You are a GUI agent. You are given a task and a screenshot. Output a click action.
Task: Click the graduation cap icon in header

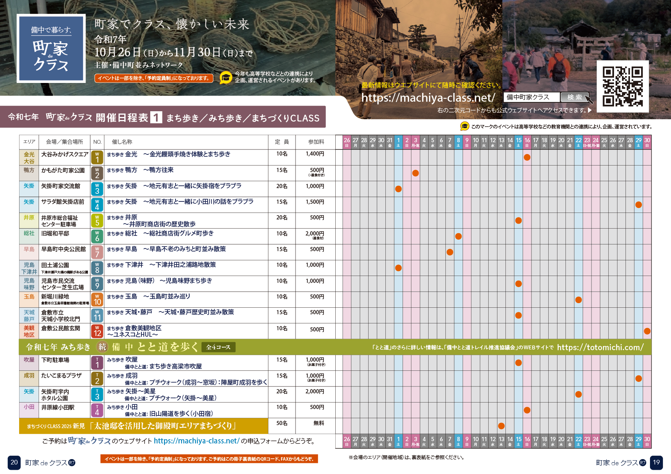(x=226, y=78)
